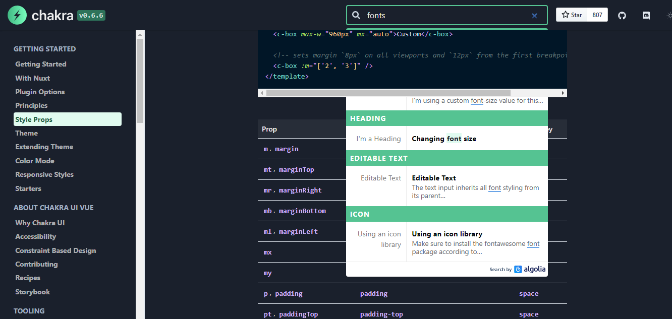Click the search magnifier icon
Screen dimensions: 672x319
pos(356,15)
